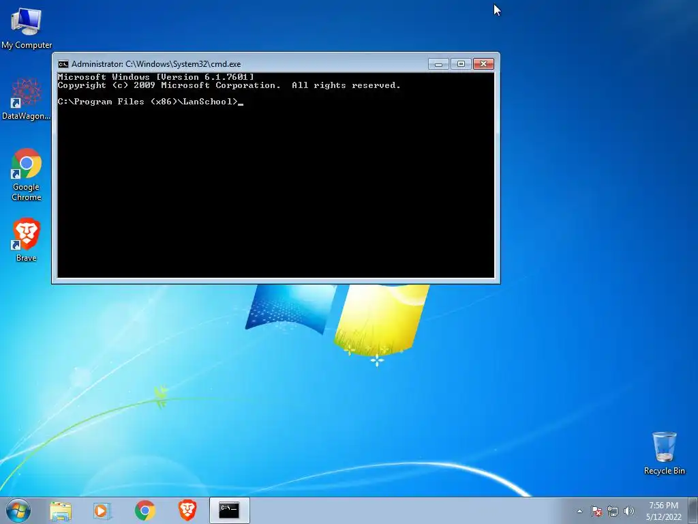Launch Google Chrome from the desktop
This screenshot has height=524, width=698.
(27, 174)
